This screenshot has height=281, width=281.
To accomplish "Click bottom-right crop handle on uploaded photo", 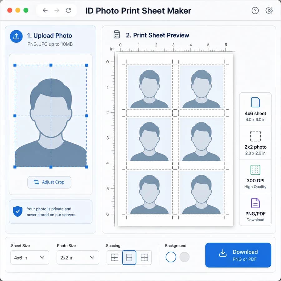I will tap(86, 167).
